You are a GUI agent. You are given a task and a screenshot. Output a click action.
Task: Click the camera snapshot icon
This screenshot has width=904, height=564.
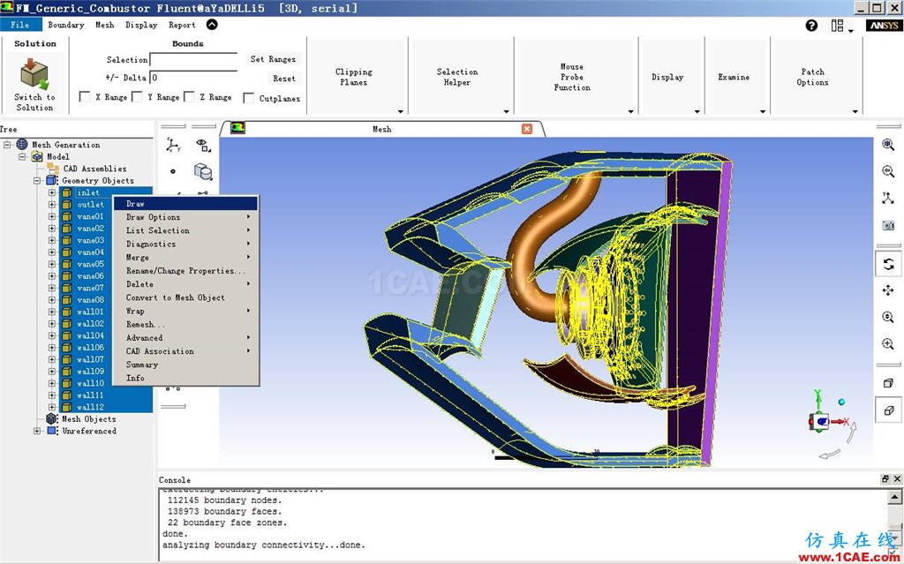[888, 225]
